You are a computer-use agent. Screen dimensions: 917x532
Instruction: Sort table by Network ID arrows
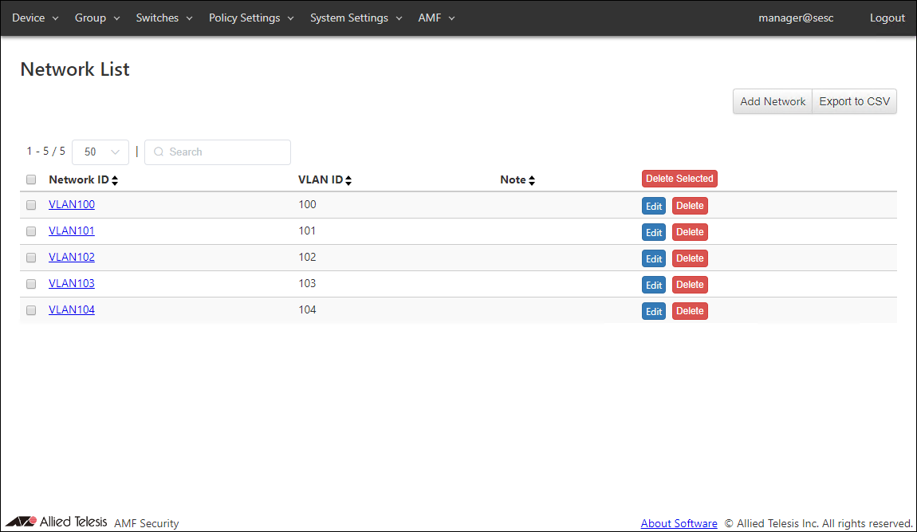(x=115, y=181)
